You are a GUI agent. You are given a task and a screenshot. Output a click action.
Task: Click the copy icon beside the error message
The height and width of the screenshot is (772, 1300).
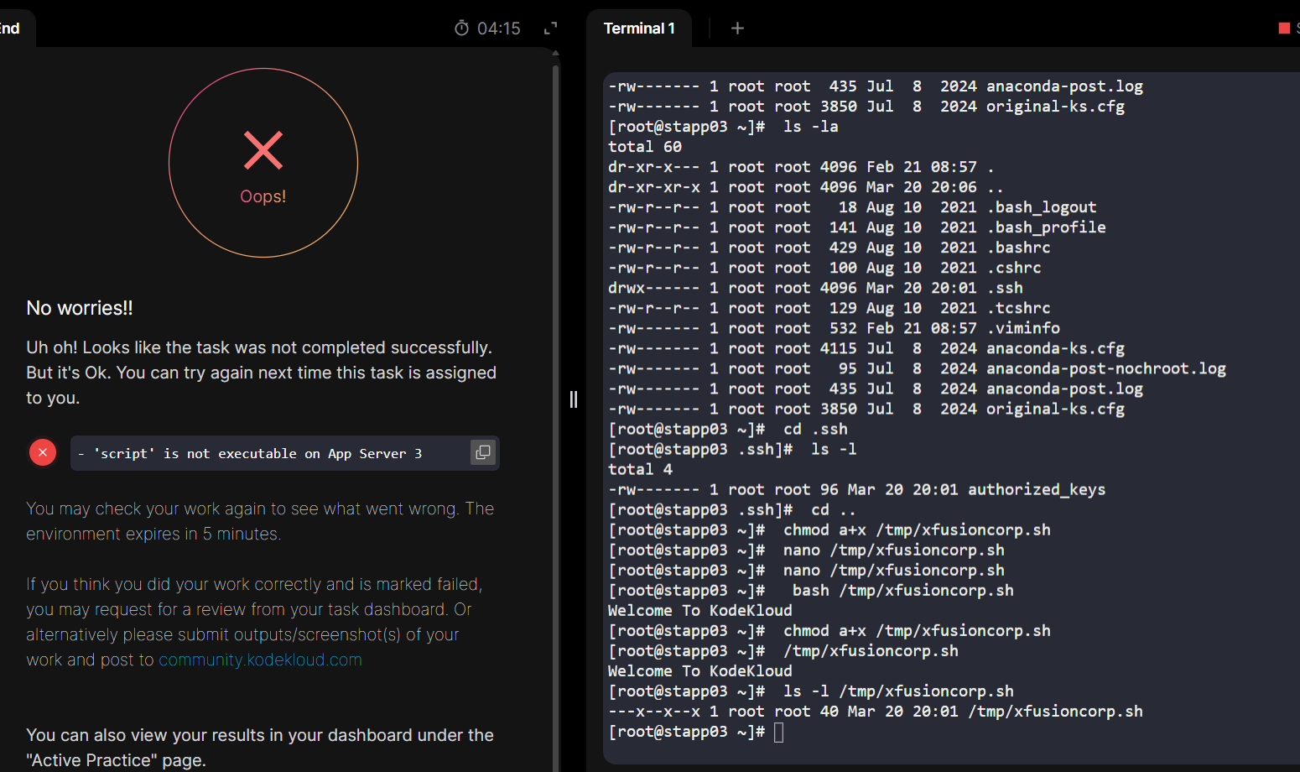click(x=482, y=453)
